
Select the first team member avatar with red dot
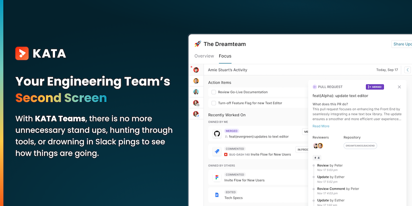[x=196, y=70]
